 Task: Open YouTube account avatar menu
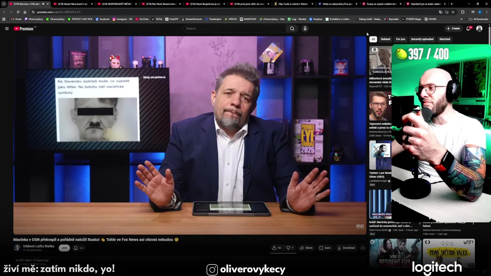(x=479, y=28)
